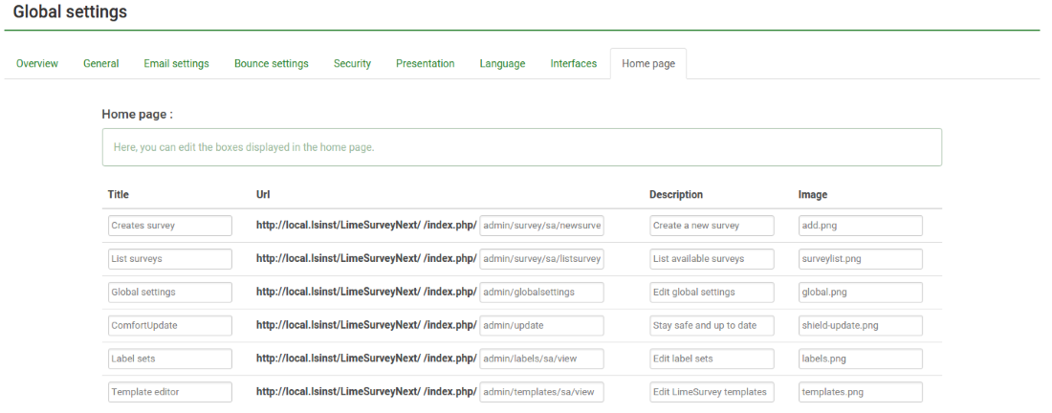
Task: Select the Security tab
Action: [352, 64]
